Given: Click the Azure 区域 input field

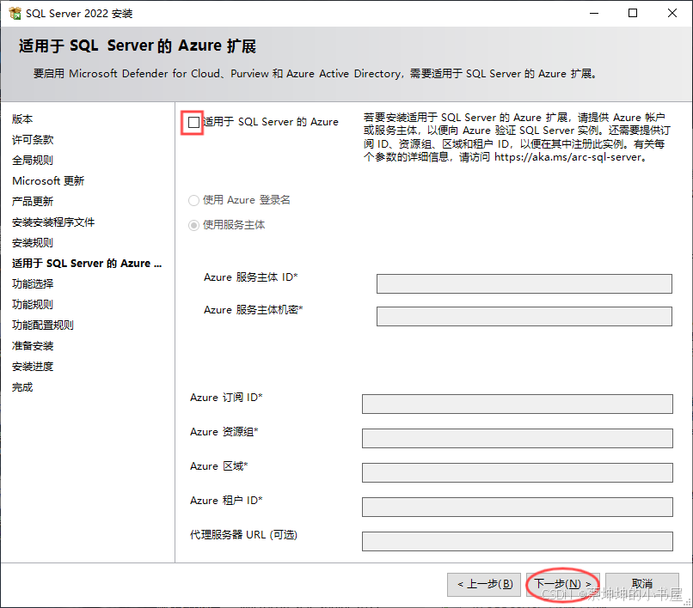Looking at the screenshot, I should [x=517, y=472].
